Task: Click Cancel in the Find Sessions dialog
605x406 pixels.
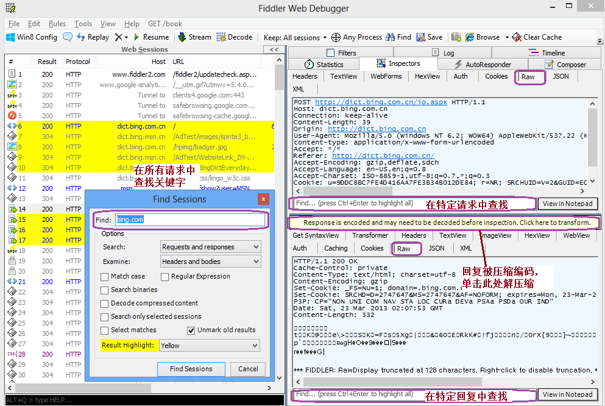Action: click(x=248, y=369)
